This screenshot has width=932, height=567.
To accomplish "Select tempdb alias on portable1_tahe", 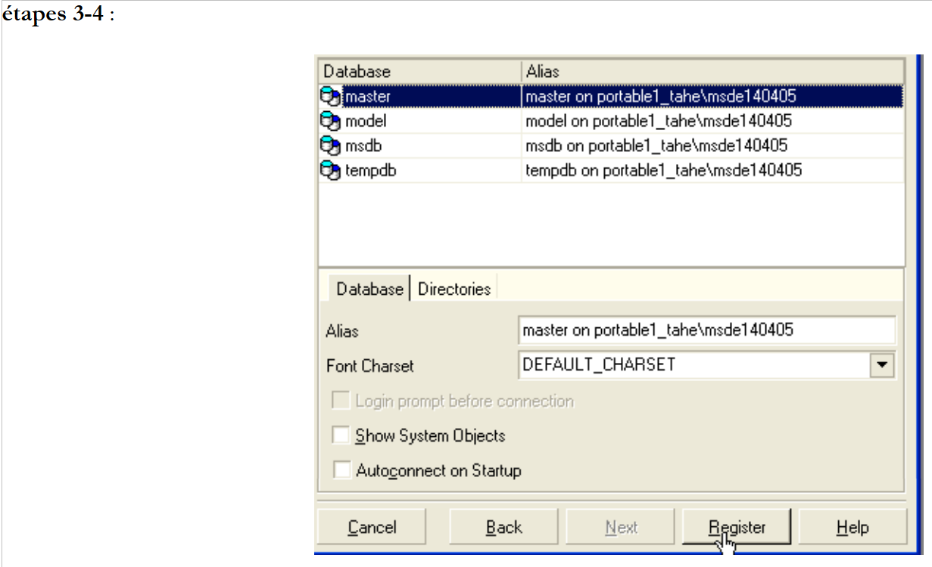I will click(662, 171).
